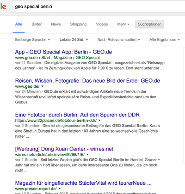The width and height of the screenshot is (185, 194).
Task: Open the Alle Ergebnisse filter dropdown
Action: 165,40
